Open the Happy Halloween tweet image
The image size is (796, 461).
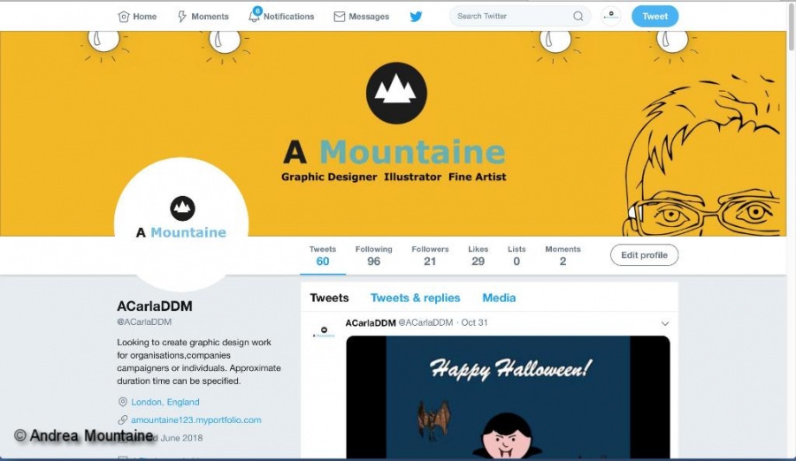point(508,397)
